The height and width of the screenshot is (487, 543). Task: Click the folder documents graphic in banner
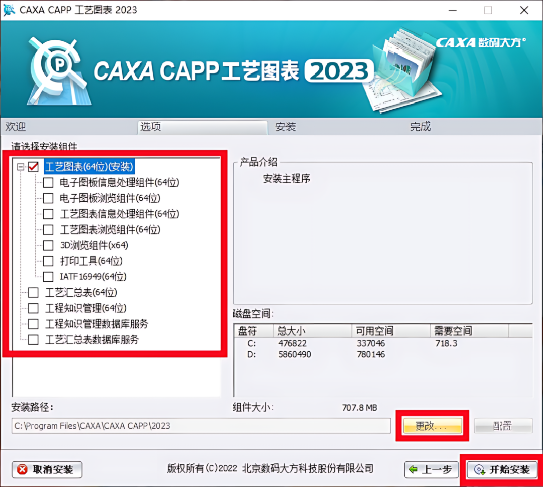click(x=402, y=71)
